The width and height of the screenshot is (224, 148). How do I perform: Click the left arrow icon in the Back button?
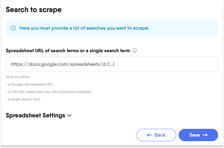[150, 135]
